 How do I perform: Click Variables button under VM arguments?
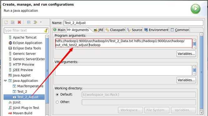[x=186, y=80]
